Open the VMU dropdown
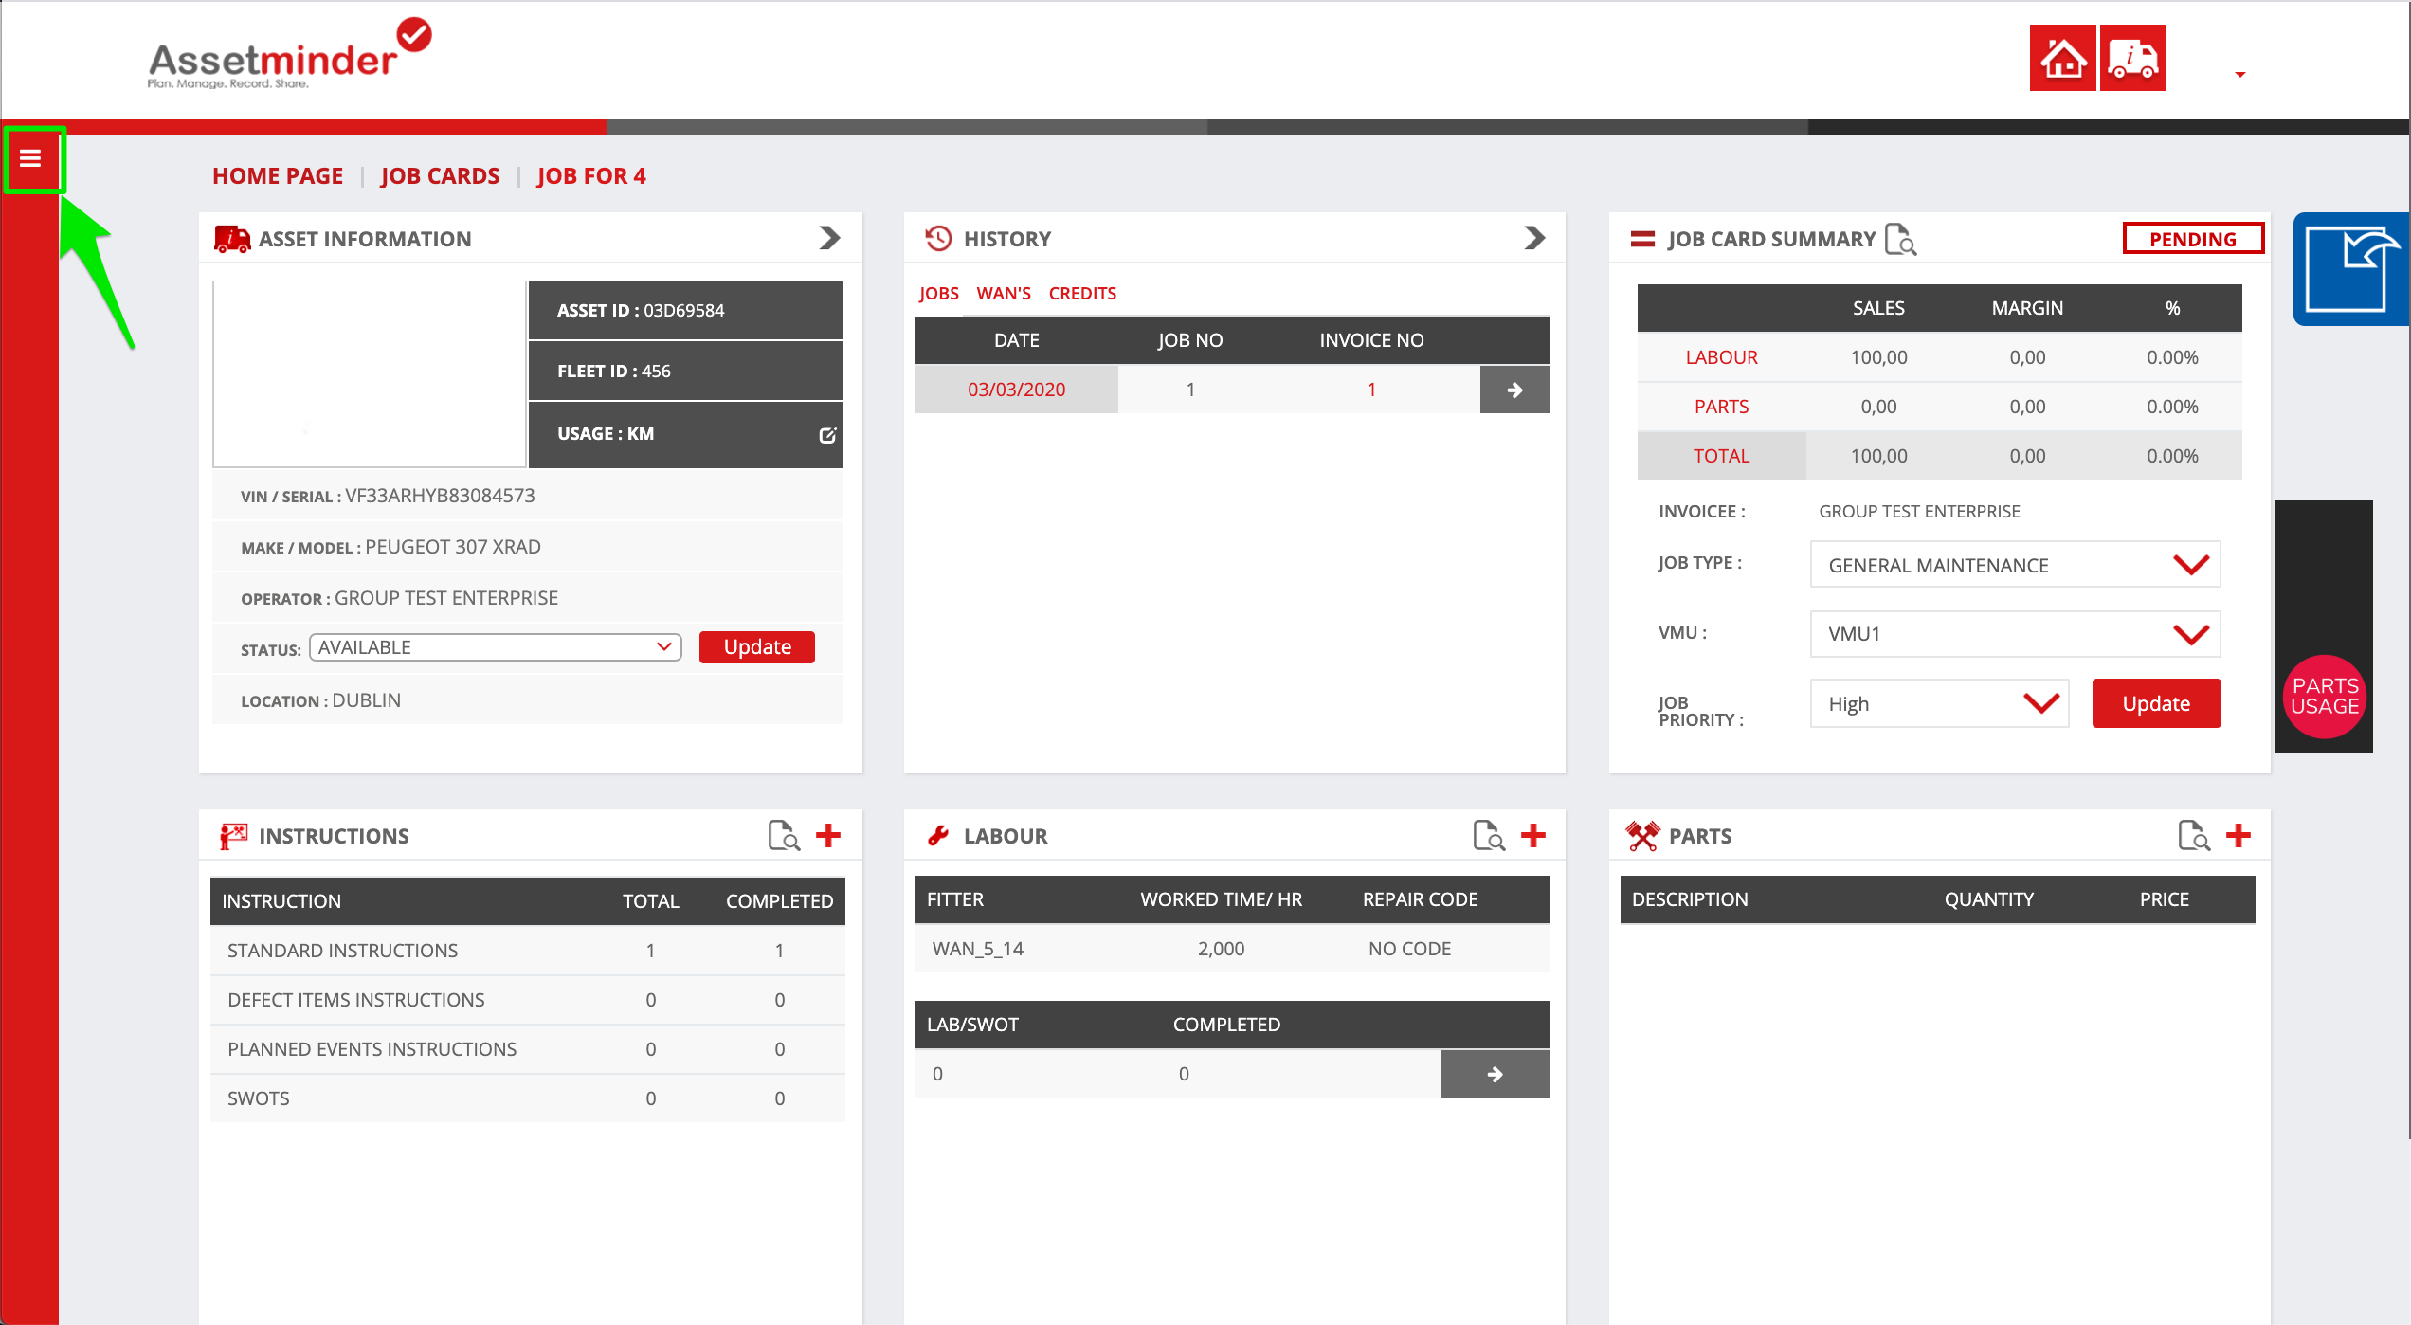2411x1325 pixels. [2015, 634]
